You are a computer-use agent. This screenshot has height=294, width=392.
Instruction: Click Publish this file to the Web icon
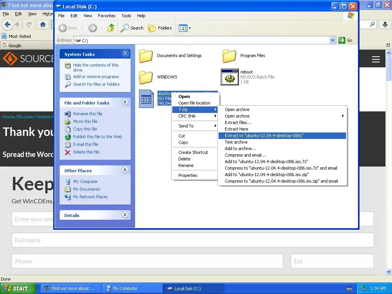[68, 137]
